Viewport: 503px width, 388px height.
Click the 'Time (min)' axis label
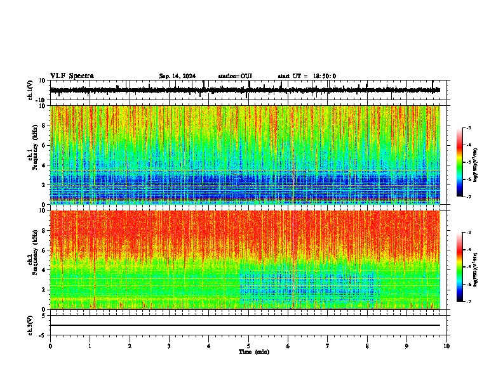click(254, 352)
